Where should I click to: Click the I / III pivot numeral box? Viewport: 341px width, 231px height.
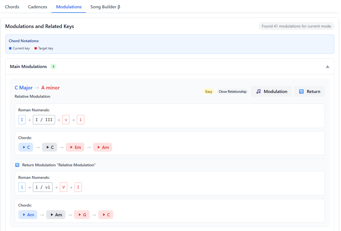44,120
